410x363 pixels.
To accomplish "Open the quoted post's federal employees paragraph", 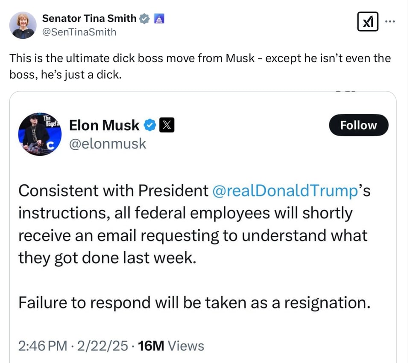I will click(x=192, y=224).
